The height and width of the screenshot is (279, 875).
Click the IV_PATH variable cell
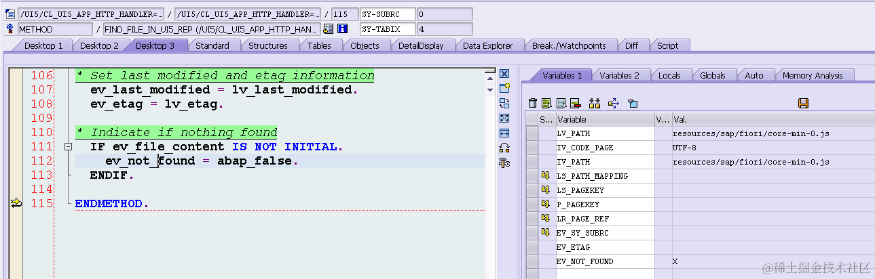tap(605, 162)
